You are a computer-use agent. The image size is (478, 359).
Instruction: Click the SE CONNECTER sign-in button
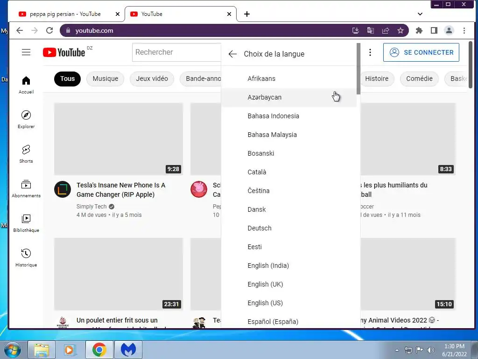click(421, 52)
